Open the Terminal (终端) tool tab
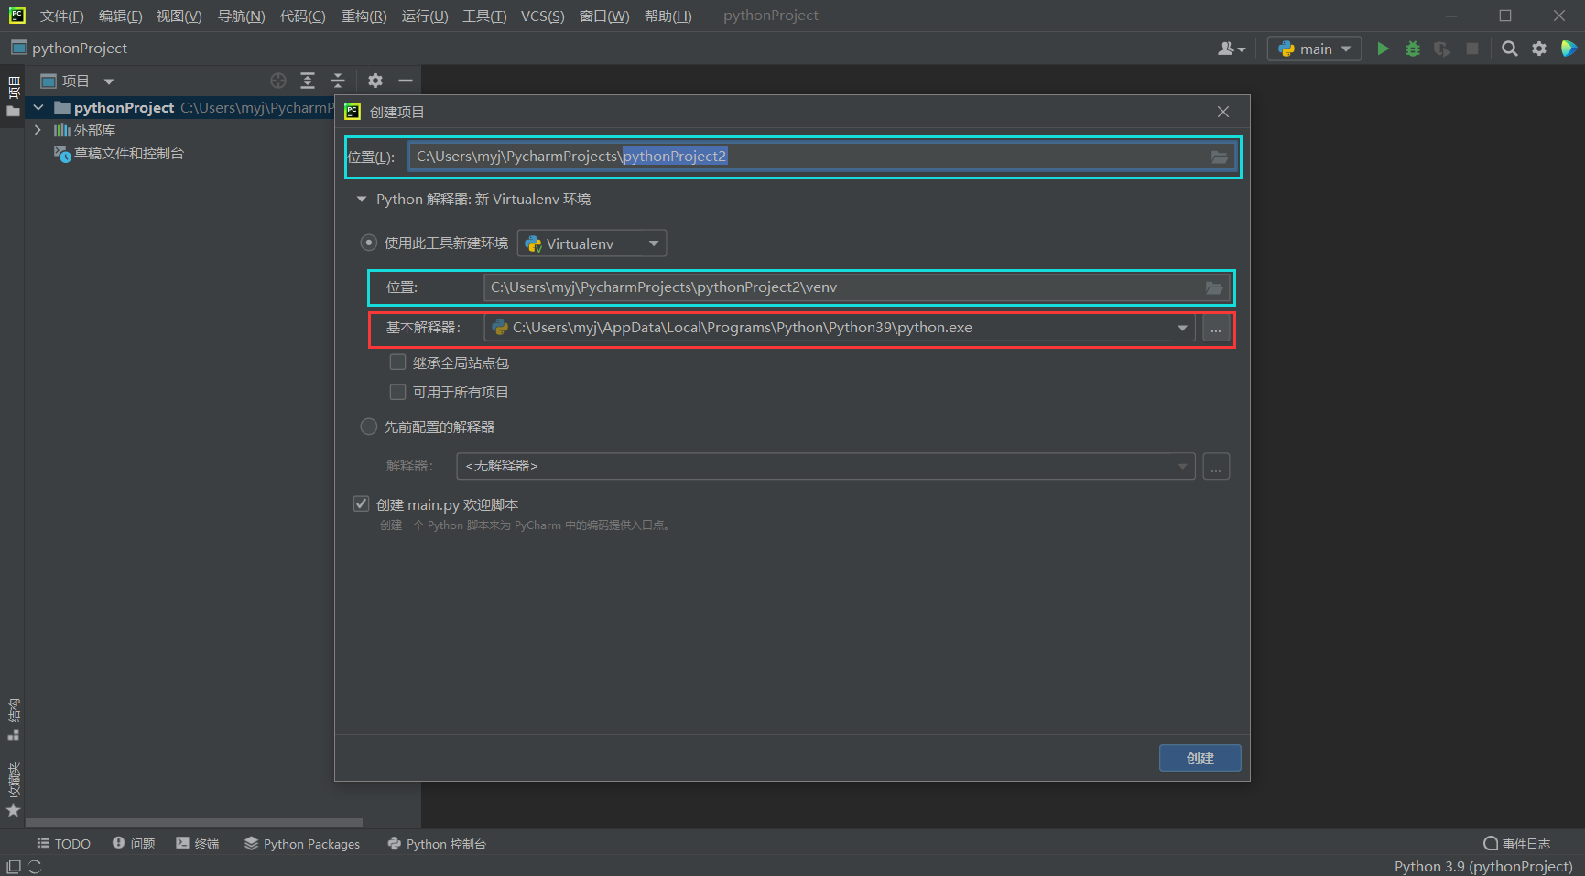 [x=198, y=844]
